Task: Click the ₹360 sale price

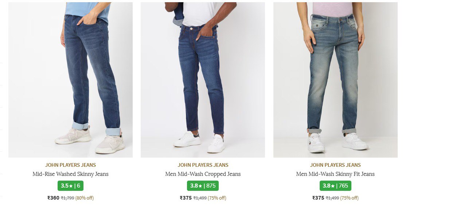Action: [x=53, y=198]
